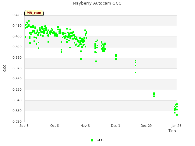This screenshot has width=195, height=146.
Task: Click the vertical GCC axis title
Action: click(5, 68)
